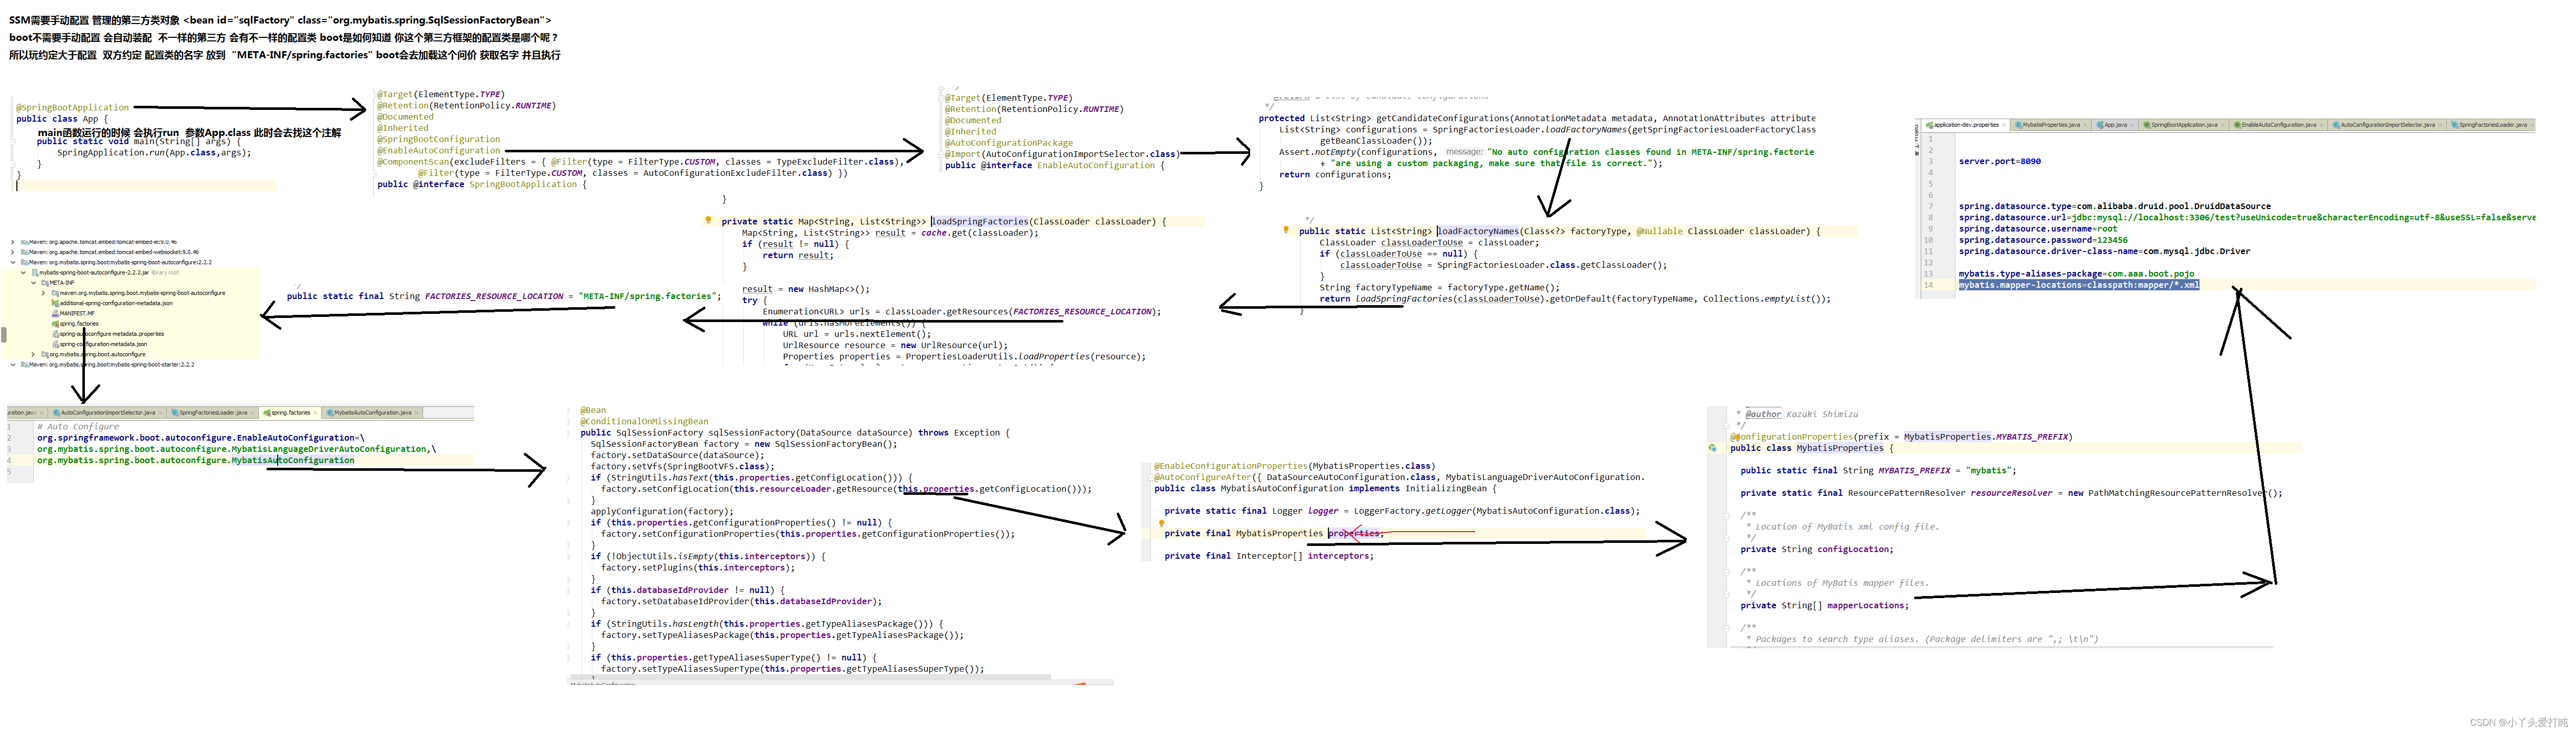
Task: Click lightbulb beside MybatisProperties properties field
Action: click(x=1161, y=523)
